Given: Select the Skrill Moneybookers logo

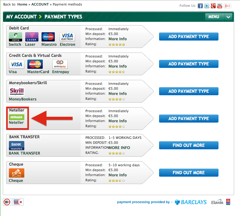Looking at the screenshot, I should click(17, 92).
